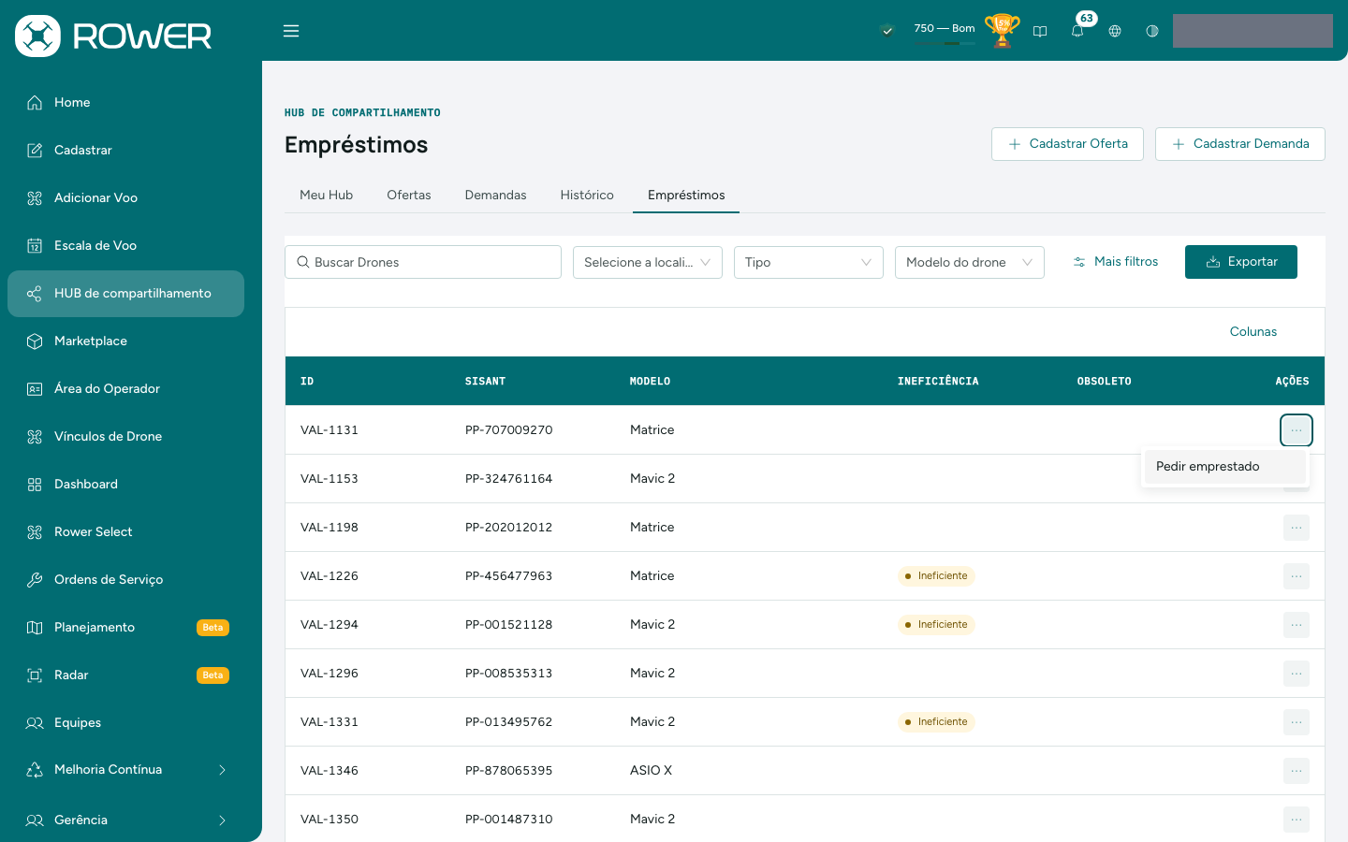This screenshot has height=842, width=1348.
Task: Go to Home in sidebar
Action: point(125,102)
